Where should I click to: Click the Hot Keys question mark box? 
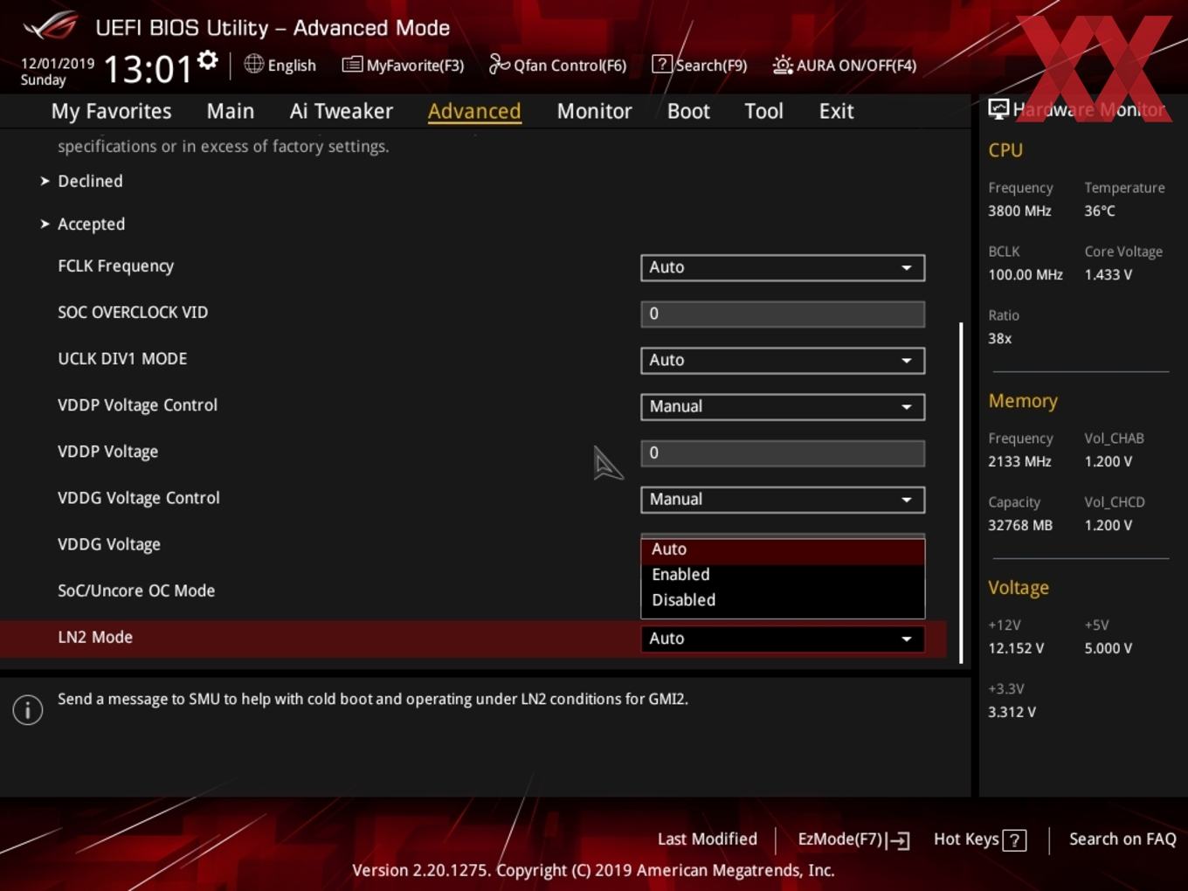click(x=1014, y=840)
